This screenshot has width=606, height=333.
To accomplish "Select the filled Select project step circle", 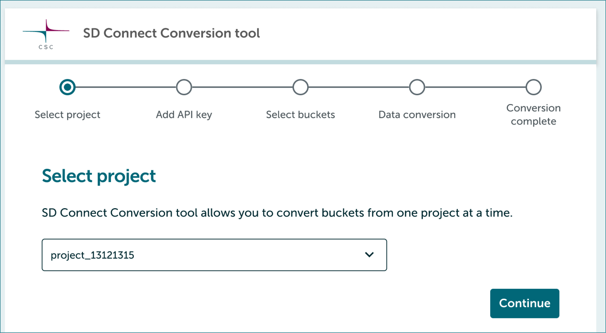I will 67,87.
